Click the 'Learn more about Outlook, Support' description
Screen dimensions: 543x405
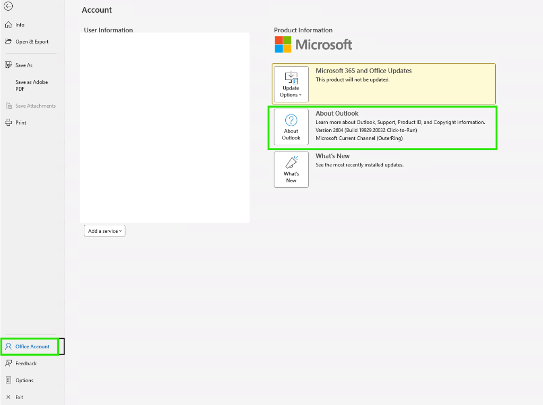(x=400, y=122)
